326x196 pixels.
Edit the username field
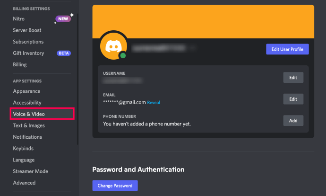click(x=293, y=78)
